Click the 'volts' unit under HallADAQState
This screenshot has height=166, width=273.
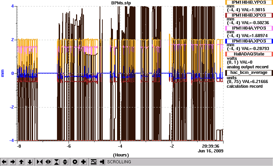(x=232, y=59)
